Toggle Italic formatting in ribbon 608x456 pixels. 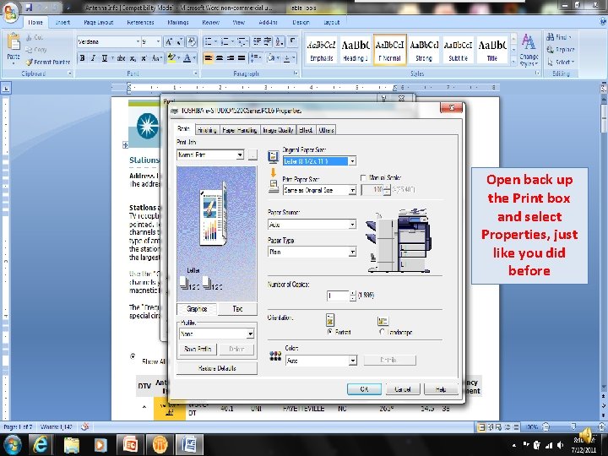(93, 58)
